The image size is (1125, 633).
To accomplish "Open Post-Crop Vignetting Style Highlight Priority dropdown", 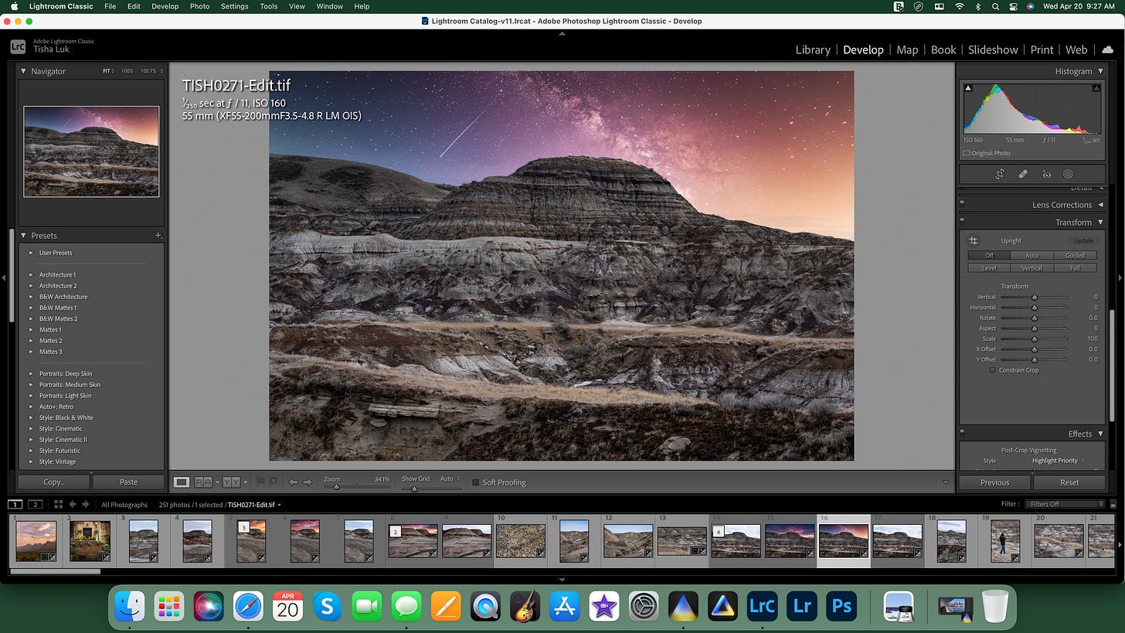I will pyautogui.click(x=1058, y=461).
